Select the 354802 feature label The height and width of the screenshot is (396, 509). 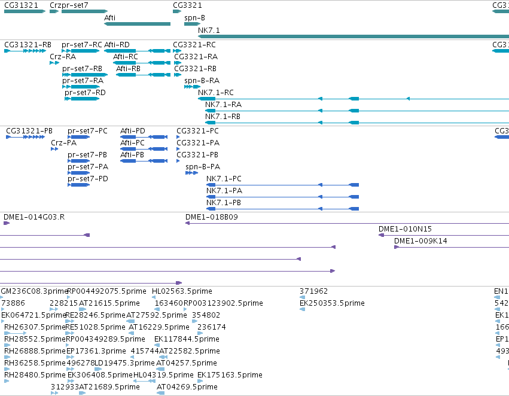pyautogui.click(x=206, y=315)
